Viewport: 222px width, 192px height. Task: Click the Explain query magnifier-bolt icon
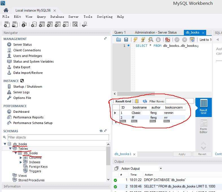[x=151, y=40]
